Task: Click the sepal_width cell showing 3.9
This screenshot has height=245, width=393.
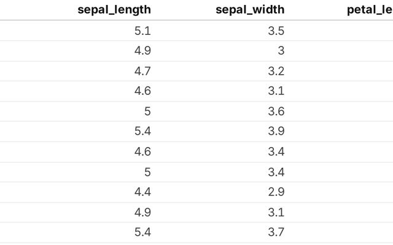Action: click(276, 131)
